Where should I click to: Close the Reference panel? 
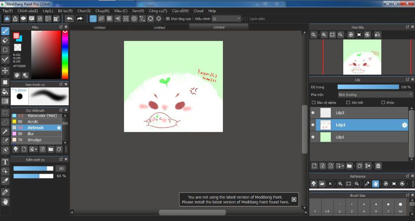[412, 176]
